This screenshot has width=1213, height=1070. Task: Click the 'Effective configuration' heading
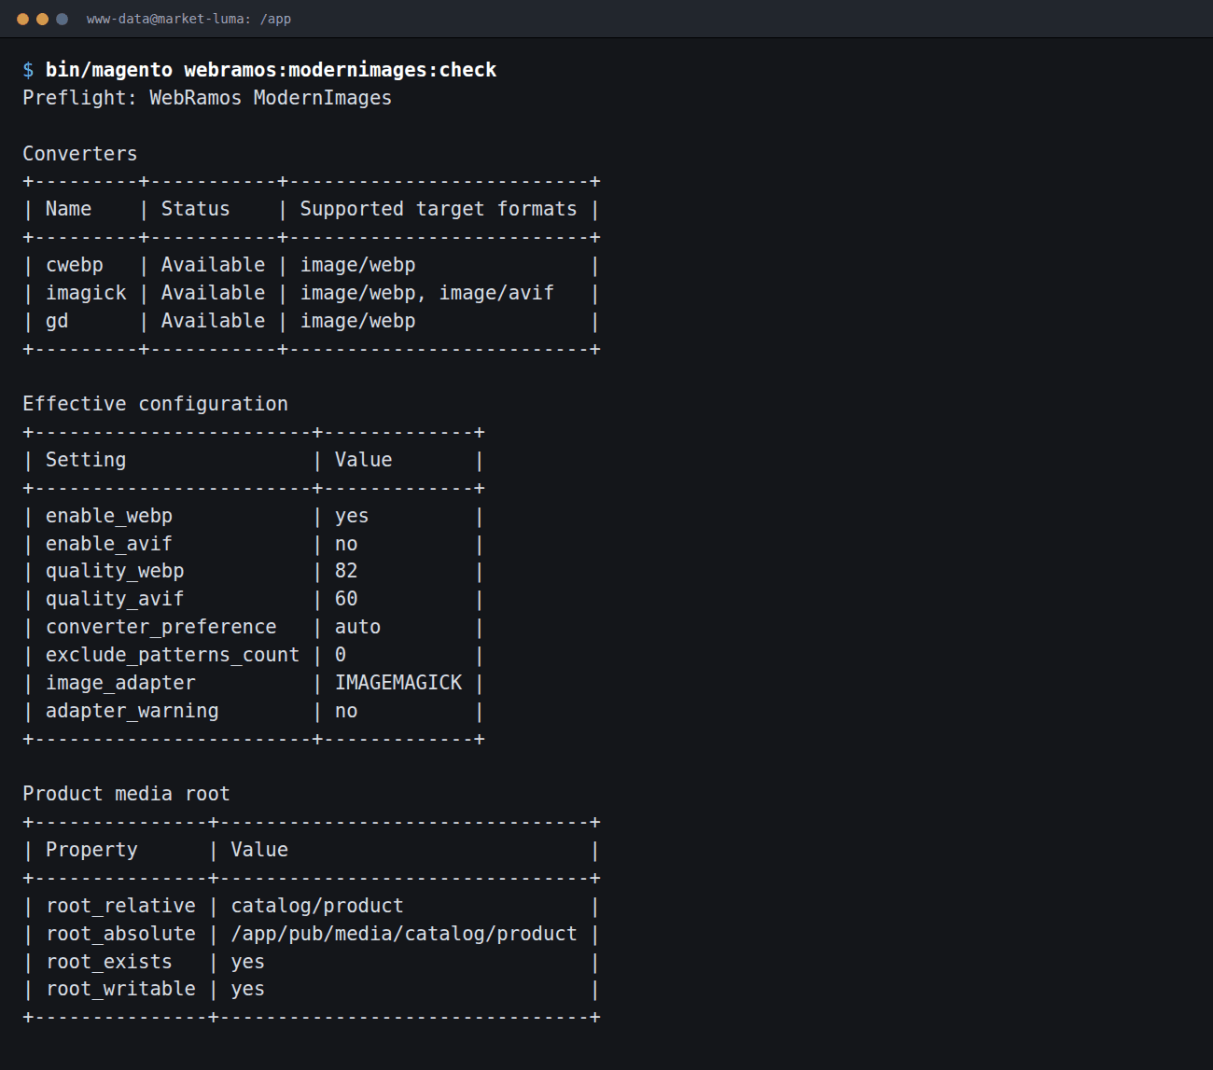coord(155,404)
